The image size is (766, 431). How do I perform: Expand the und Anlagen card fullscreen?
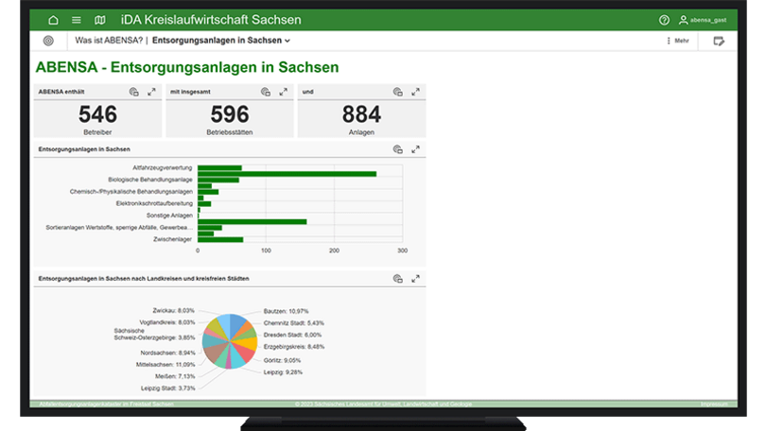pyautogui.click(x=415, y=92)
